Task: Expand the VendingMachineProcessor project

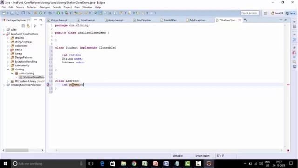Action: point(4,85)
